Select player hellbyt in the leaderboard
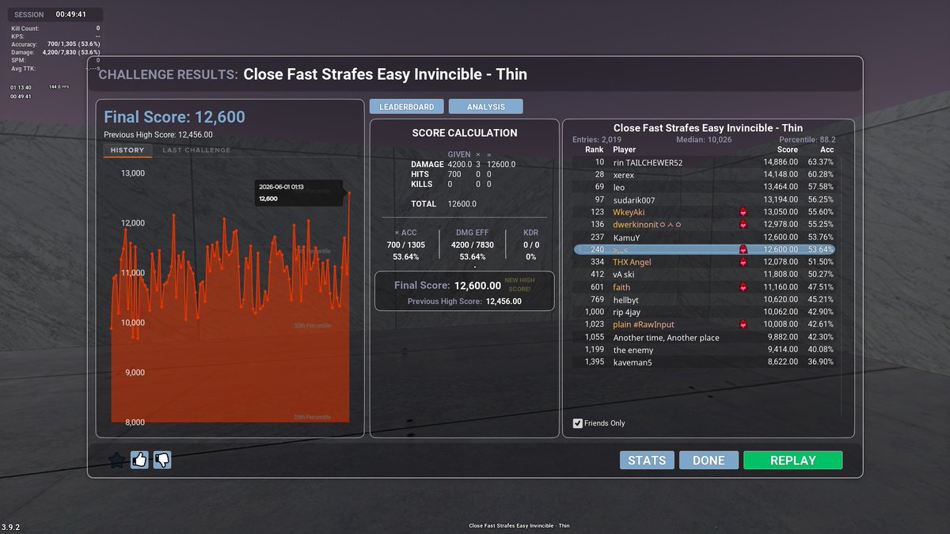This screenshot has height=534, width=950. click(x=625, y=300)
